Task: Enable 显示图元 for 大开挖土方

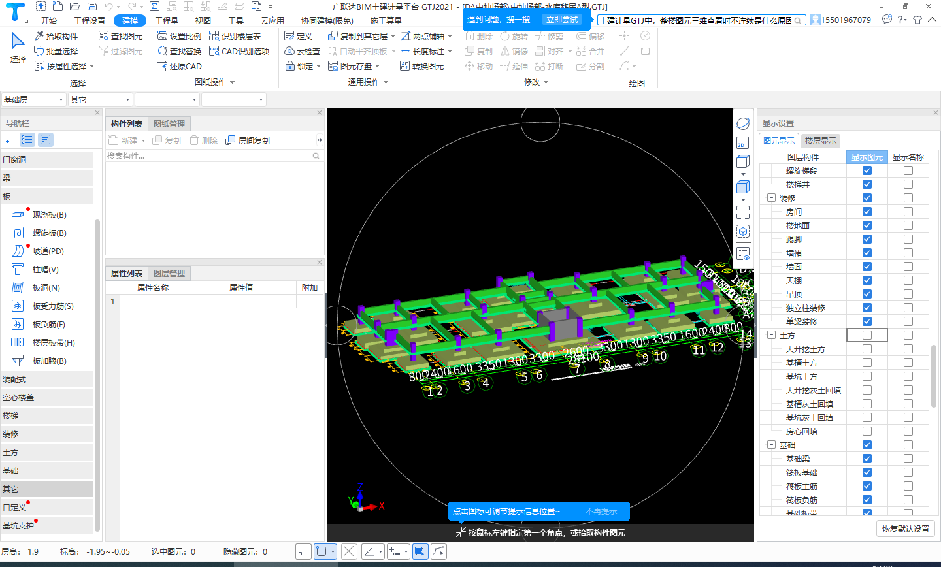Action: pyautogui.click(x=867, y=349)
